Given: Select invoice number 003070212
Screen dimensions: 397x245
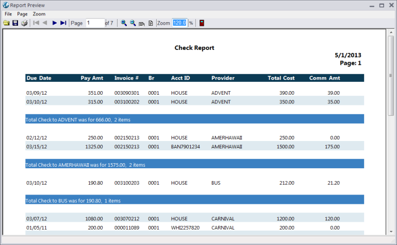Looking at the screenshot, I should [127, 219].
